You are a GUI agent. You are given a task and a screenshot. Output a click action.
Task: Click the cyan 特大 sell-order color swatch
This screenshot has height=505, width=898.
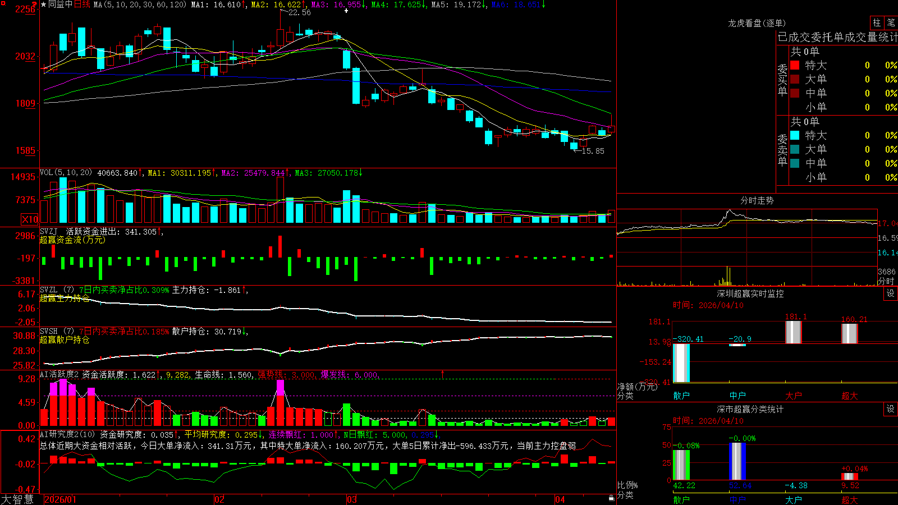coord(795,135)
